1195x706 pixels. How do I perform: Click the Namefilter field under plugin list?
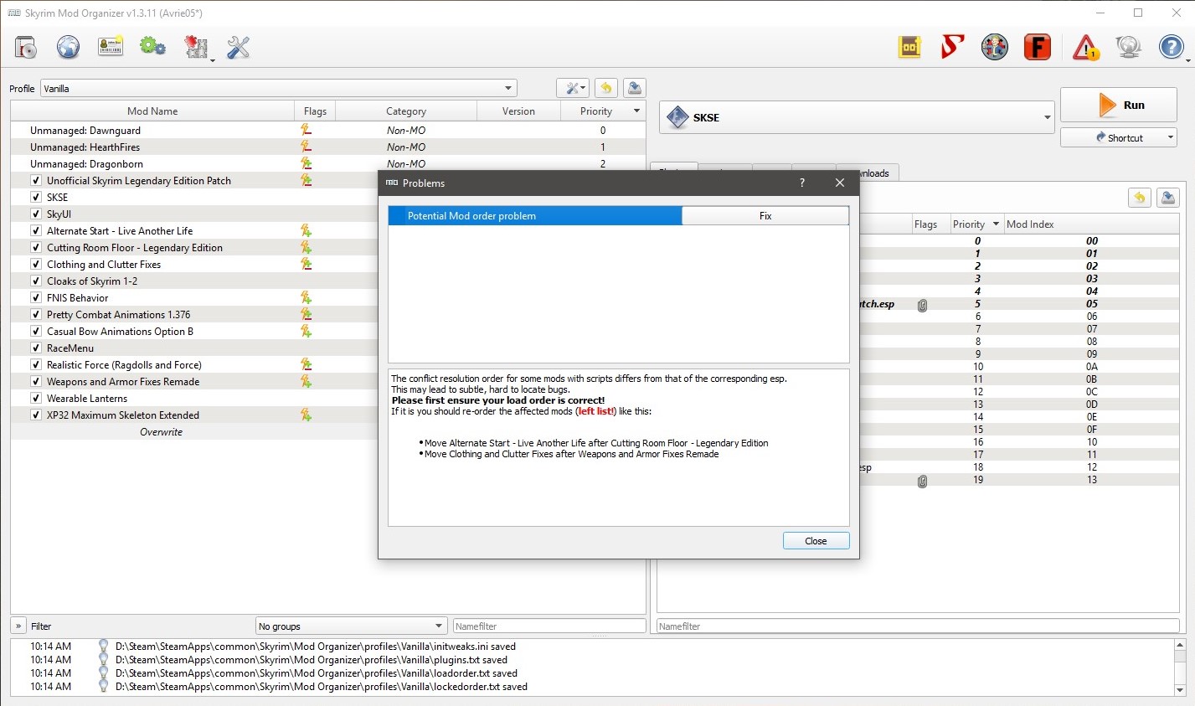click(x=918, y=626)
